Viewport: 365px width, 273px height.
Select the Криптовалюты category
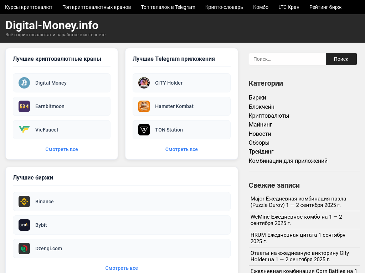[x=269, y=116]
